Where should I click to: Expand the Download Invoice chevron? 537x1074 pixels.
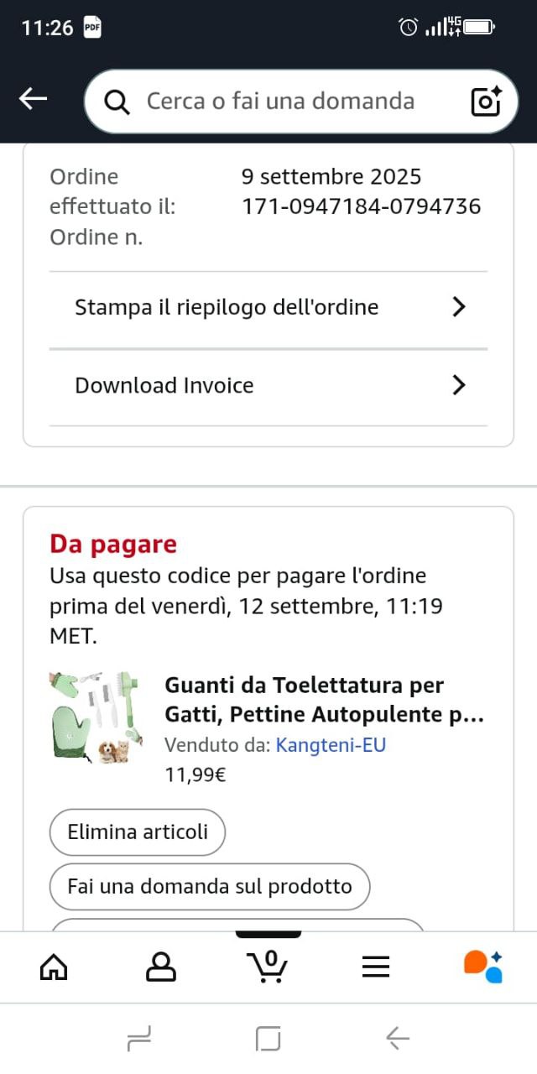click(x=458, y=385)
